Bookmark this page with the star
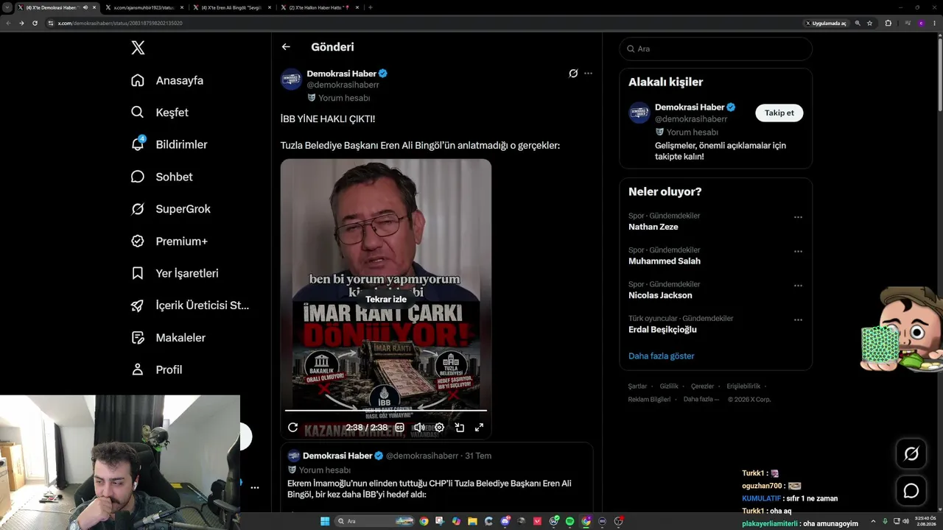 pyautogui.click(x=869, y=23)
